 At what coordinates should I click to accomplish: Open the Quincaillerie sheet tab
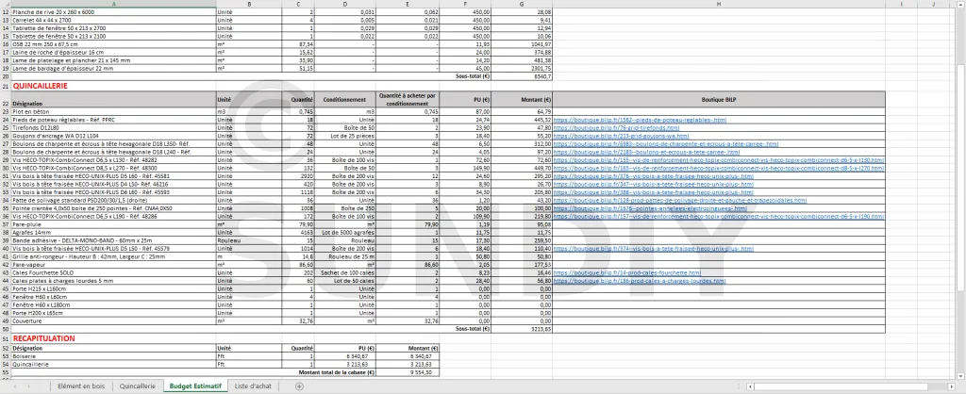[x=138, y=386]
